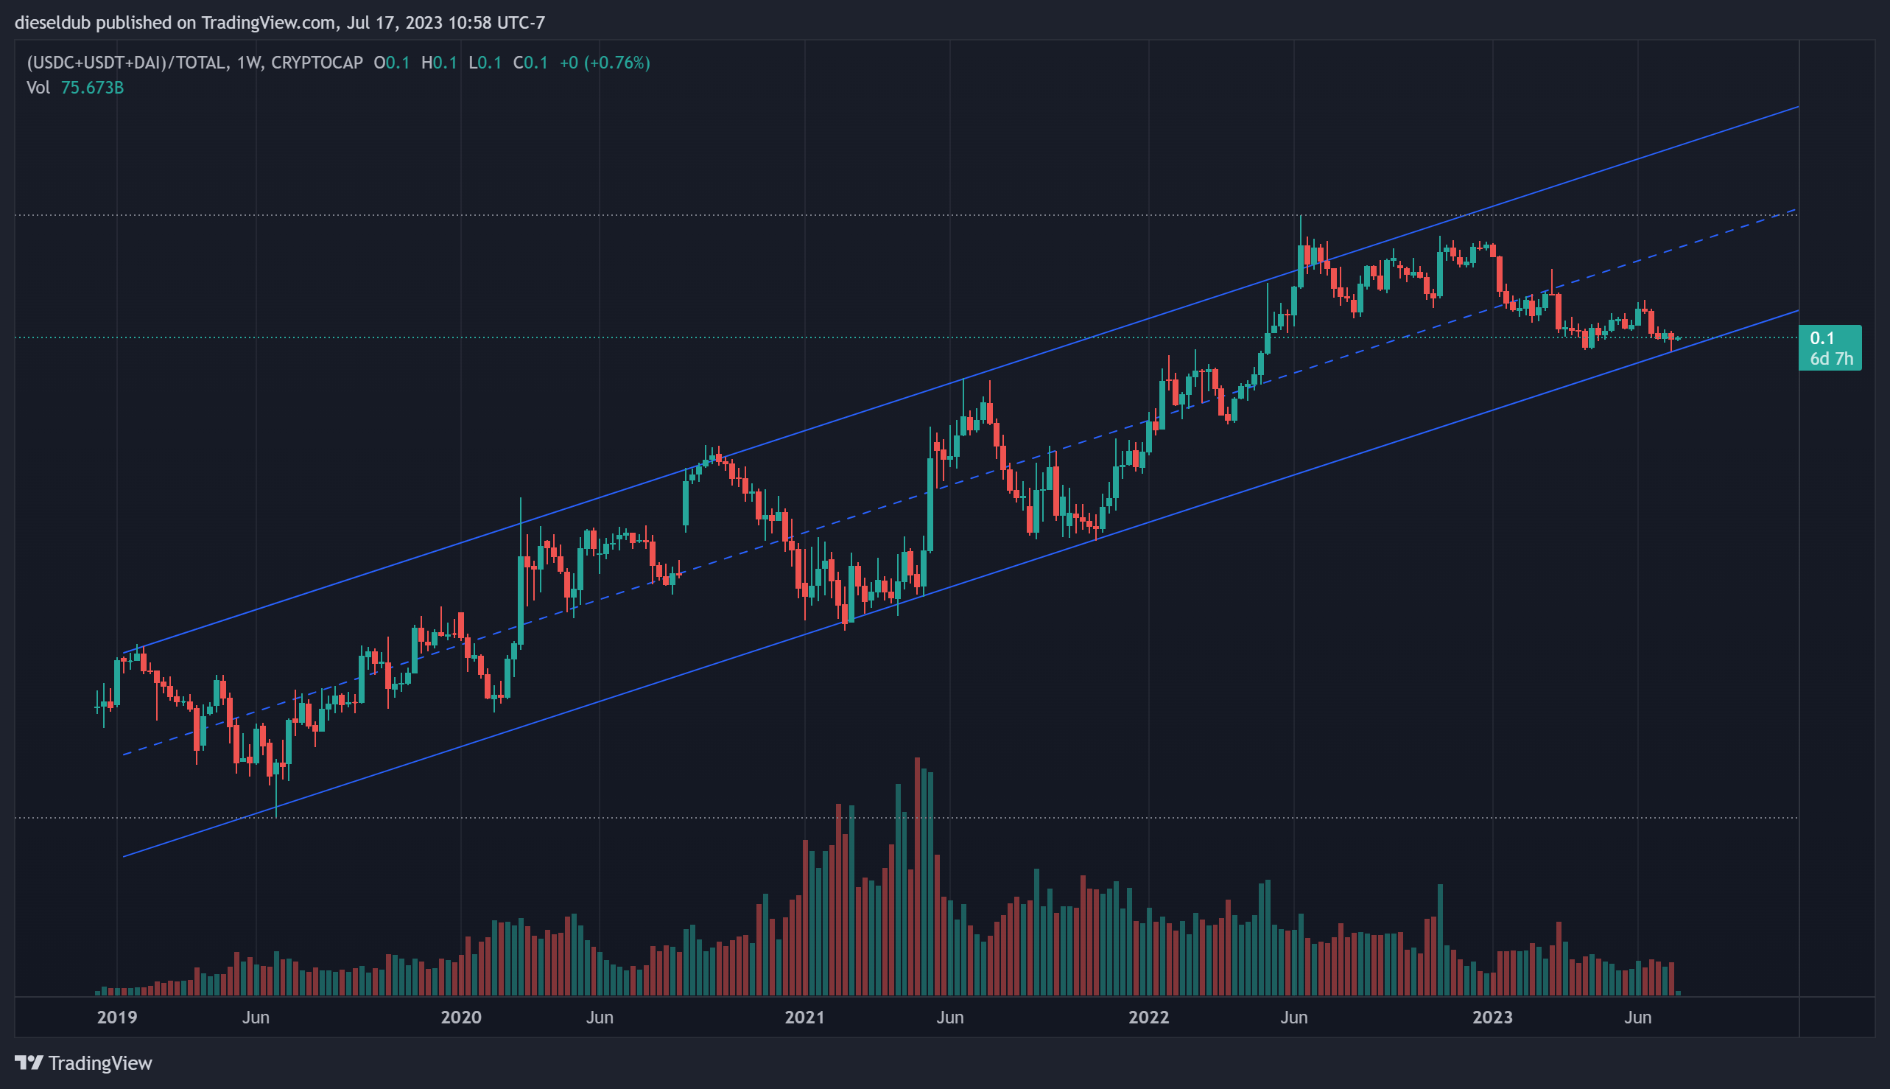1890x1089 pixels.
Task: Click the 1W interval label in chart header
Action: coord(248,63)
